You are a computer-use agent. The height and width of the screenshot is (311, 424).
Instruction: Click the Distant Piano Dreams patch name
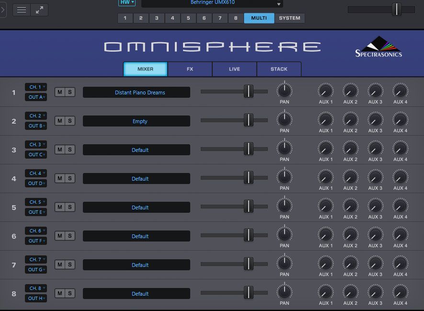coord(137,92)
